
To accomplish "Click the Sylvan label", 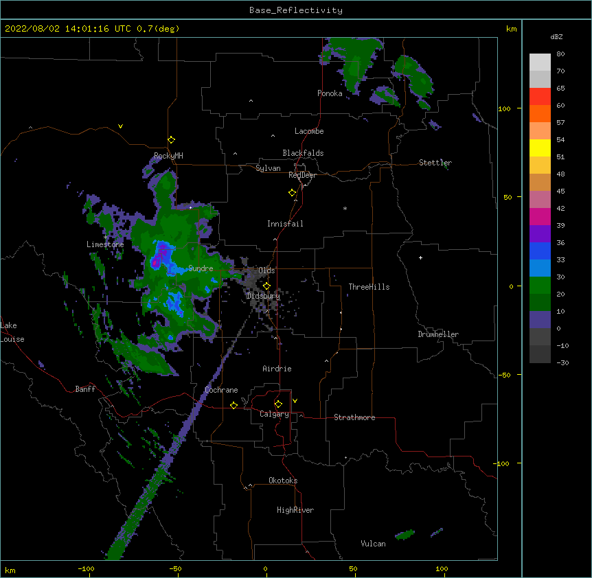I will pos(268,168).
